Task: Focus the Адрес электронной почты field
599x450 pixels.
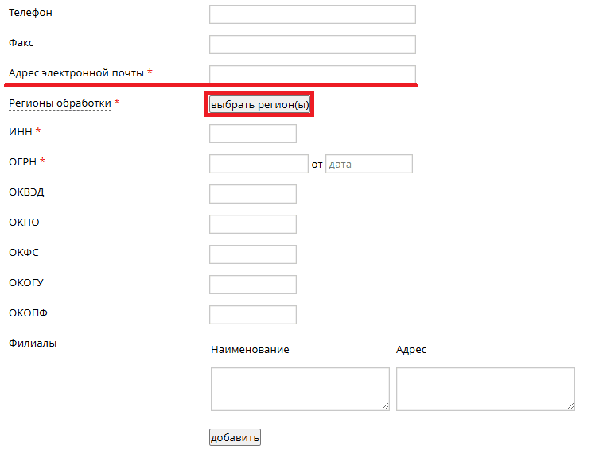Action: point(312,74)
